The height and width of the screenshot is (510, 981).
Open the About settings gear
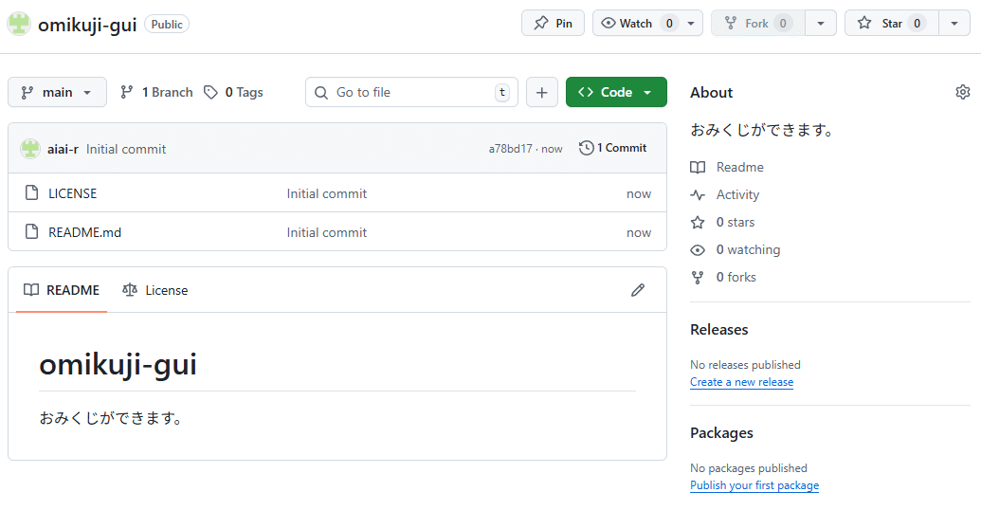[962, 92]
